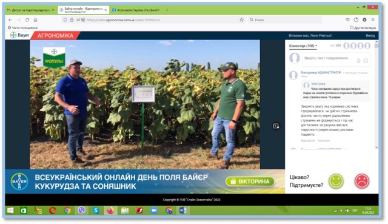Vote with the green happy smiley
This screenshot has width=388, height=224.
click(336, 181)
